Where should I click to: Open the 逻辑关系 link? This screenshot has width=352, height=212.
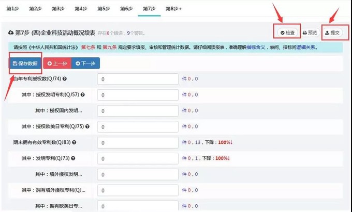[306, 47]
